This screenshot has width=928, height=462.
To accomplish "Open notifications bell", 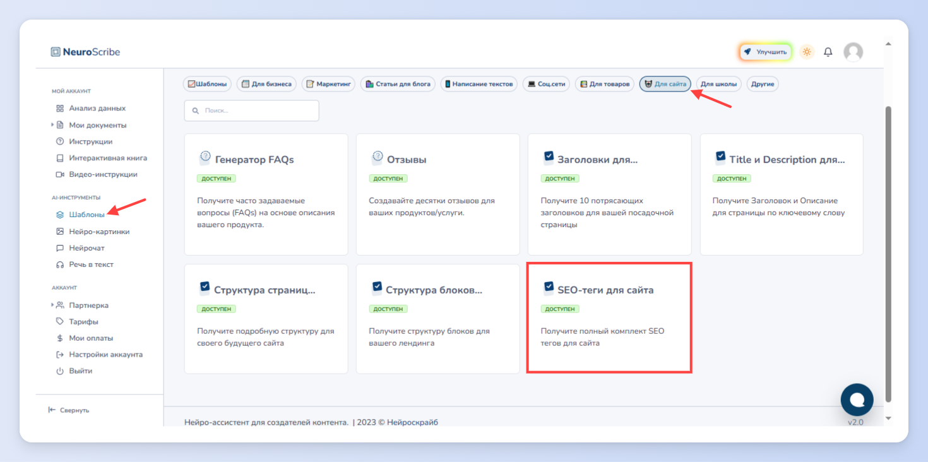I will tap(828, 52).
